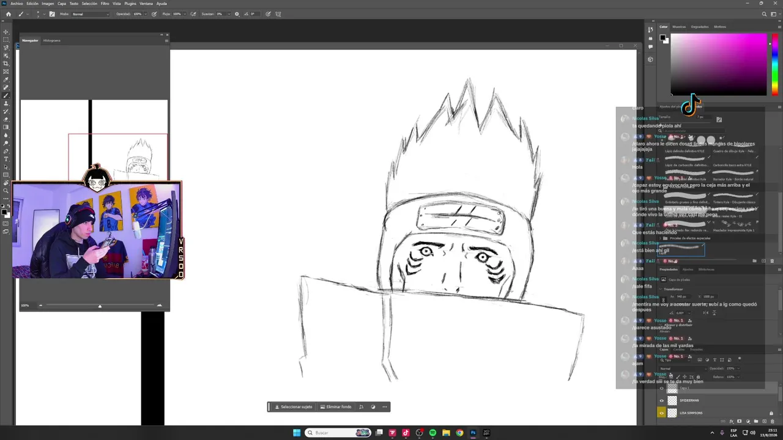
Task: Open the Ventana menu
Action: tap(146, 4)
